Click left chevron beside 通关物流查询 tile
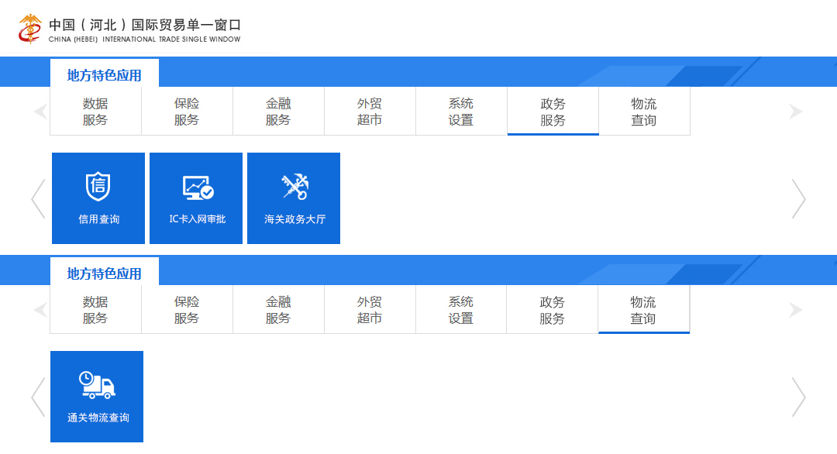The image size is (837, 454). point(38,397)
